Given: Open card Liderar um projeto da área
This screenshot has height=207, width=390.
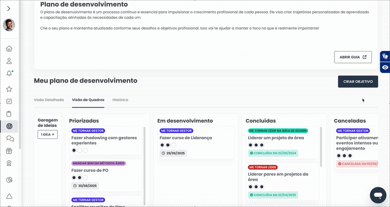Looking at the screenshot, I should click(283, 142).
